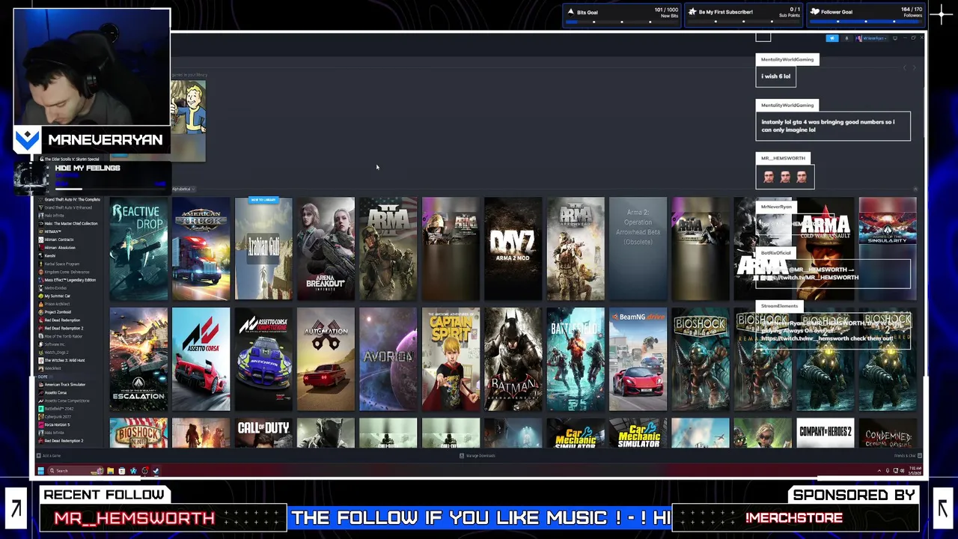Open the Automation game cover
Screen dimensions: 958x539
click(x=326, y=359)
